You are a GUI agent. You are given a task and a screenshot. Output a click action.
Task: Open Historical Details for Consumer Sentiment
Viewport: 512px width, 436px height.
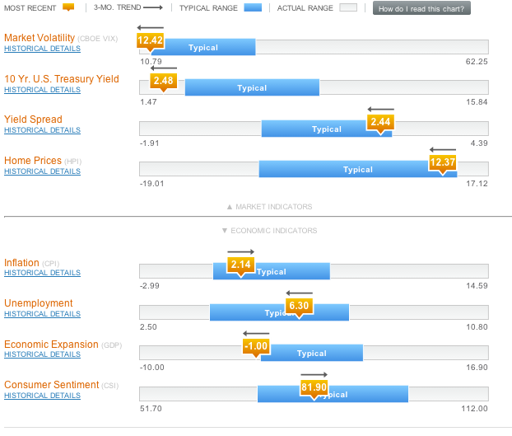(x=42, y=396)
